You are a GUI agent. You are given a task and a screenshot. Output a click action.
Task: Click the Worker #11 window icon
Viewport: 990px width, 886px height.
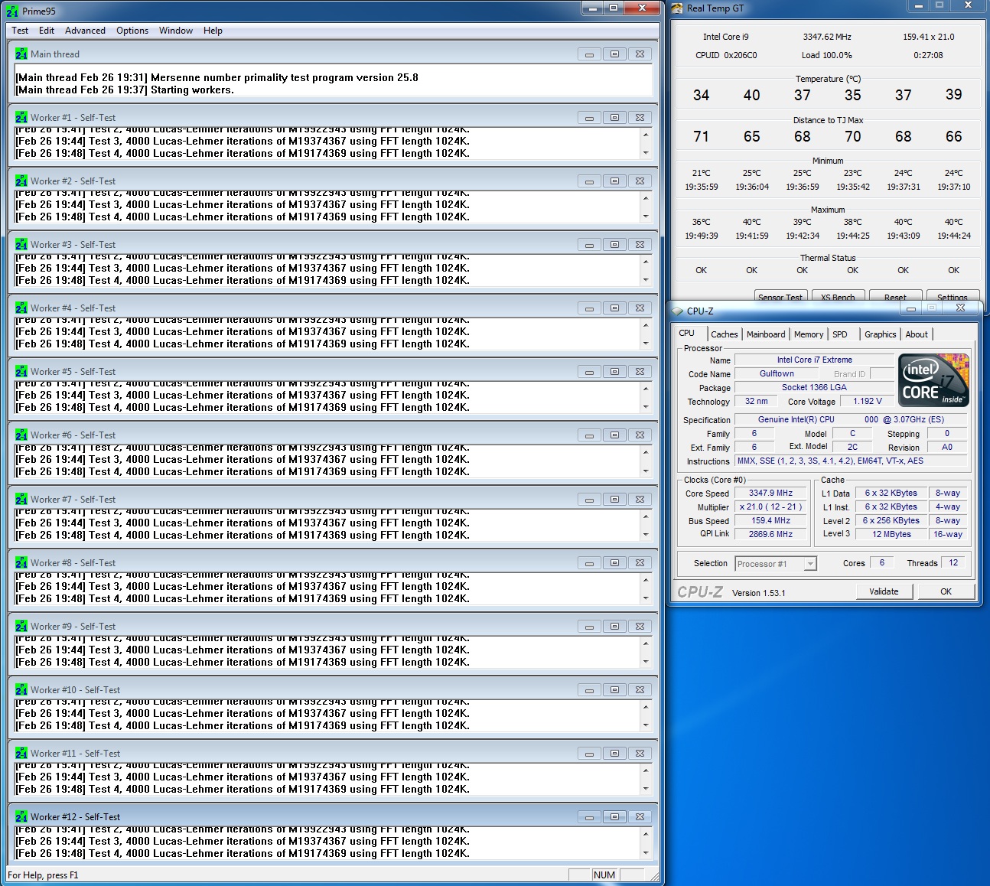pyautogui.click(x=21, y=754)
